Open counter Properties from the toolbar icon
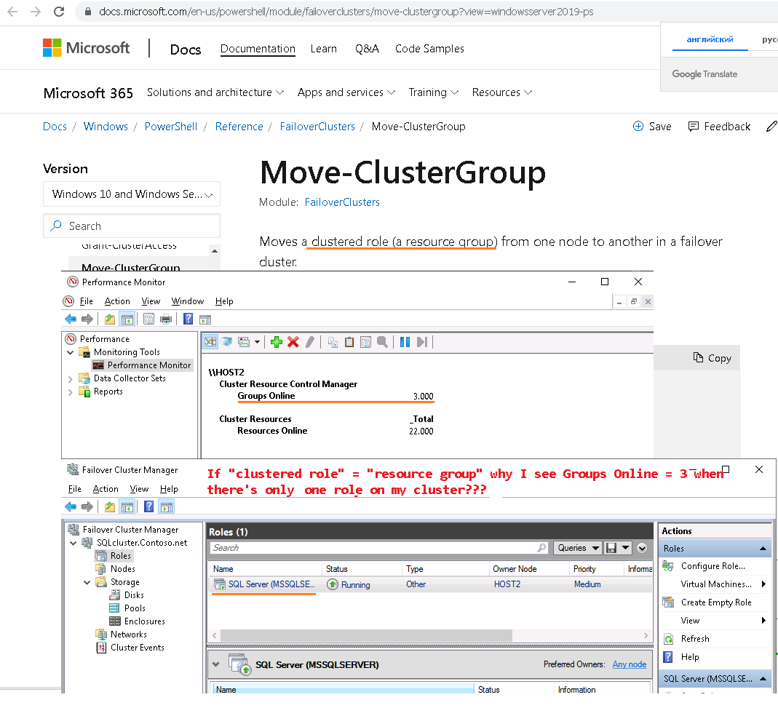 [x=366, y=341]
